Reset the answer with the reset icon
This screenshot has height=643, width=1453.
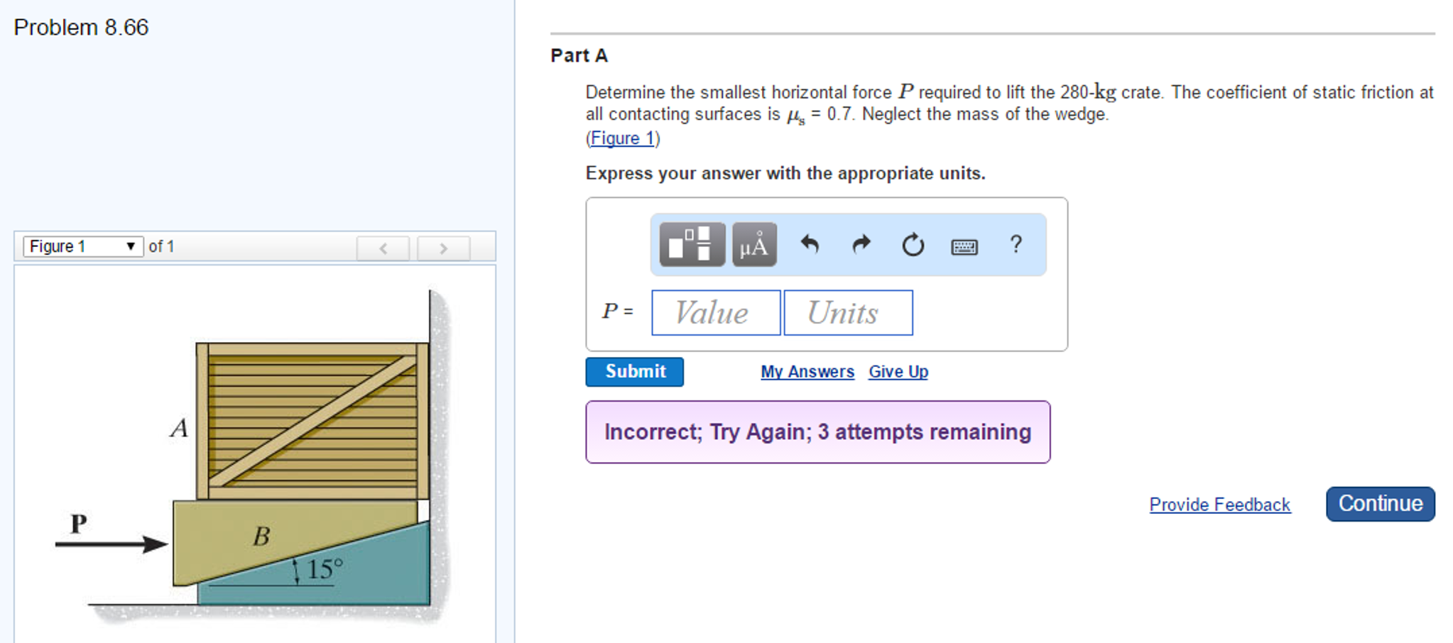[x=913, y=245]
